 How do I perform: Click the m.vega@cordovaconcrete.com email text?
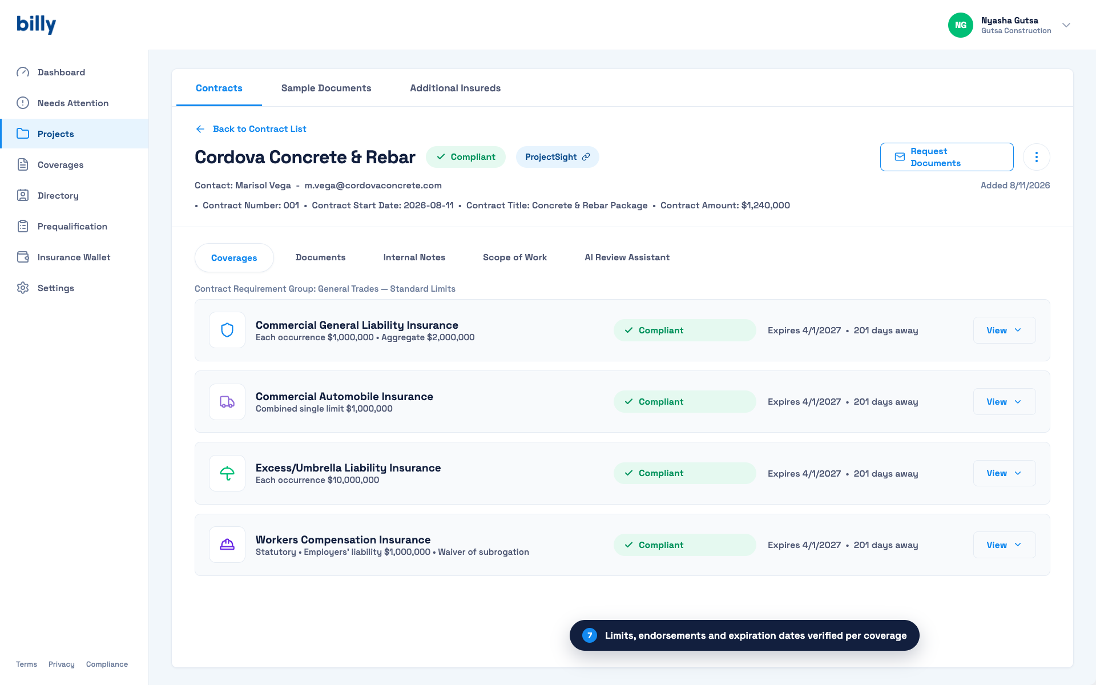tap(373, 186)
